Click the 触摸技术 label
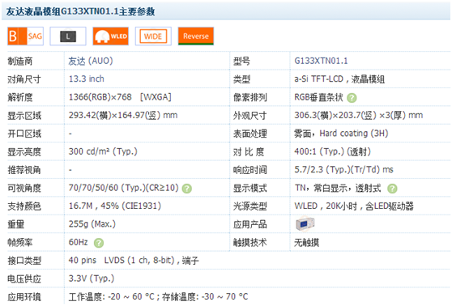Viewport: 452px width, 306px height. [x=249, y=242]
